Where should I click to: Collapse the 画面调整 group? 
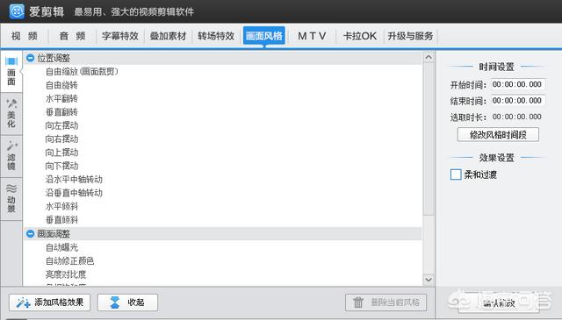coord(31,234)
